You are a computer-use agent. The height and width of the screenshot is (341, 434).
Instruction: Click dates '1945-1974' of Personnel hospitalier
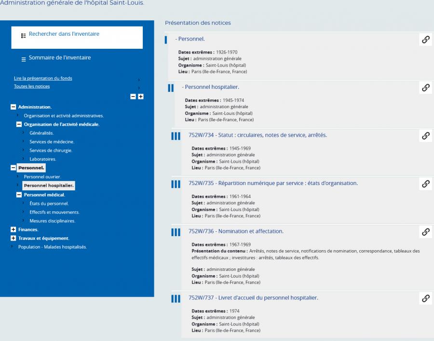pyautogui.click(x=233, y=100)
